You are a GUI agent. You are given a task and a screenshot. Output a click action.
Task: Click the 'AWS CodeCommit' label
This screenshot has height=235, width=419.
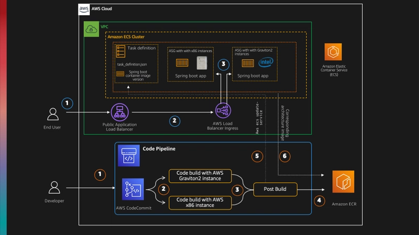point(134,208)
